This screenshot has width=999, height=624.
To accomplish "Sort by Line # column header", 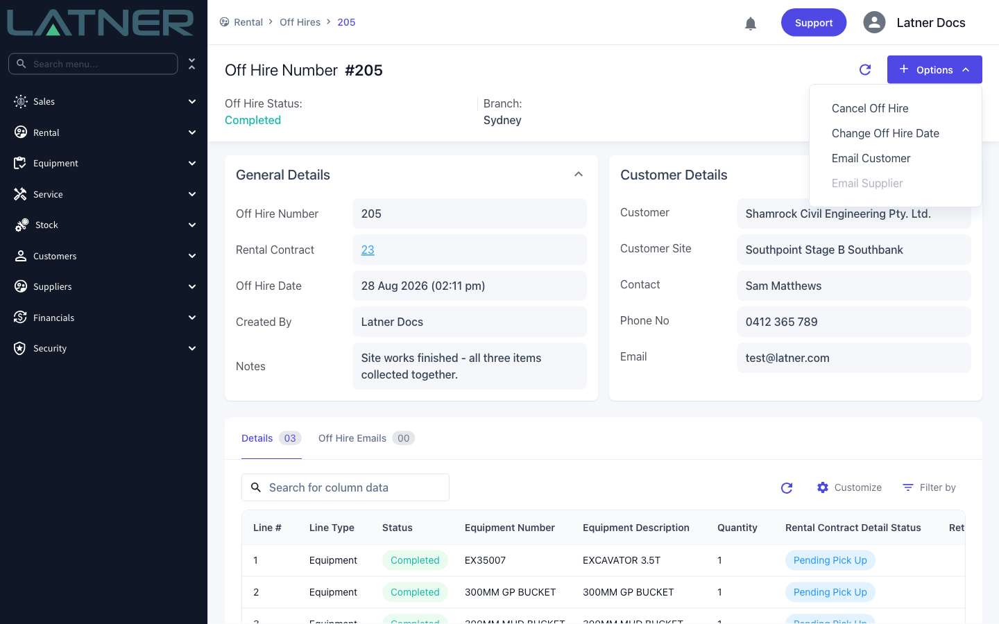I will (267, 528).
